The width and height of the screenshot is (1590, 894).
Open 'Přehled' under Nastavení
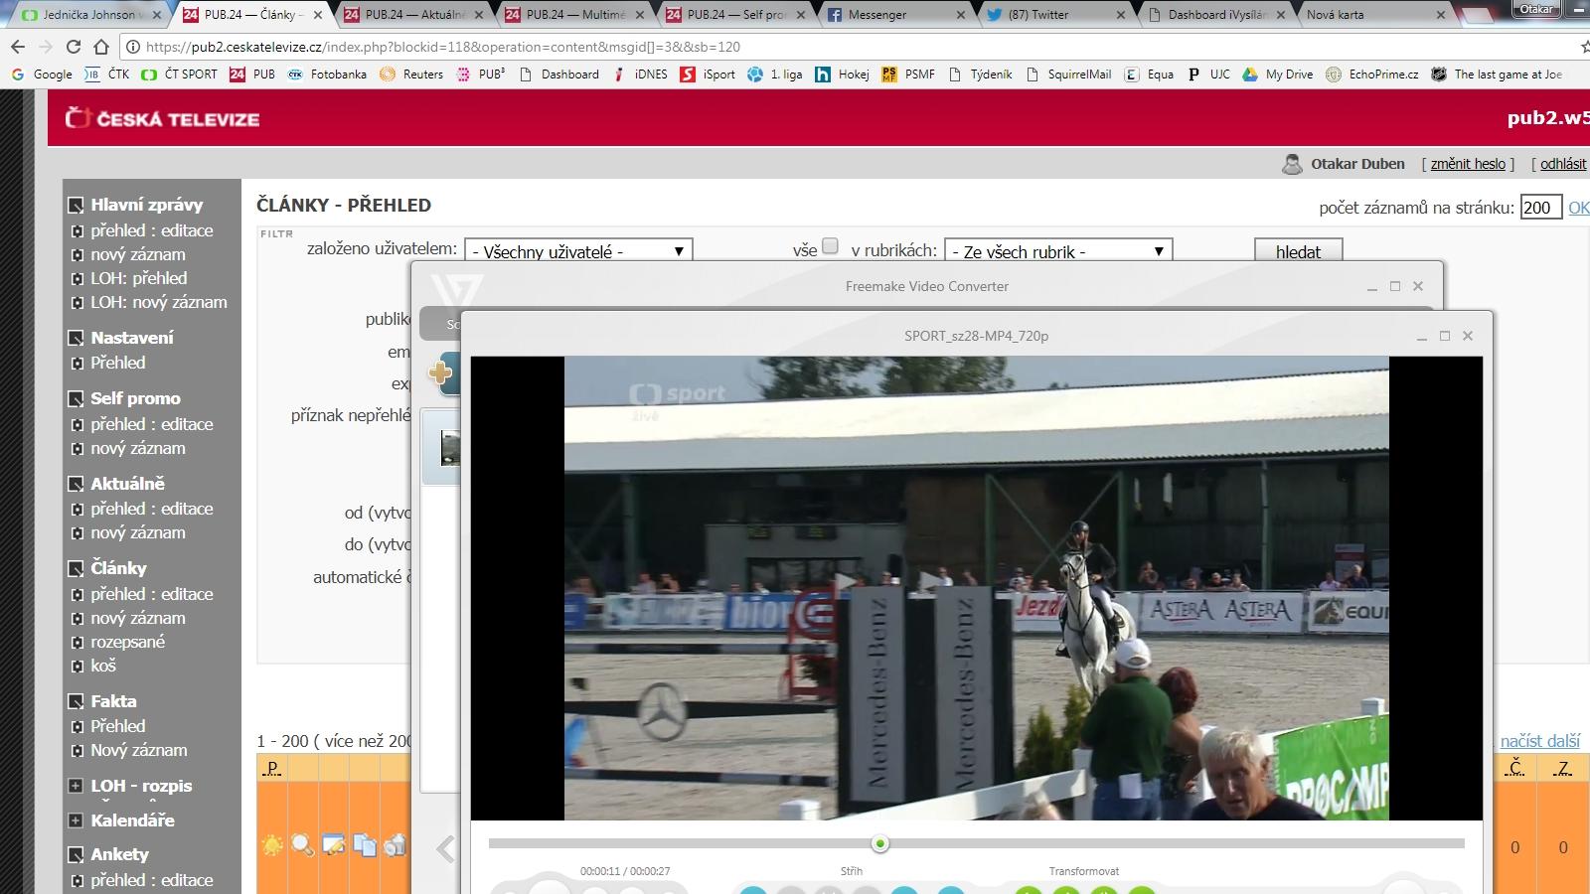tap(118, 363)
